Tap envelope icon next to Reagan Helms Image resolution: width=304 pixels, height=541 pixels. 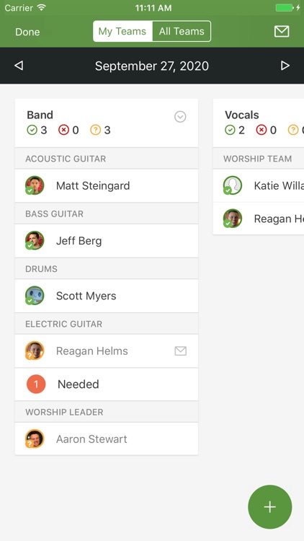coord(181,351)
